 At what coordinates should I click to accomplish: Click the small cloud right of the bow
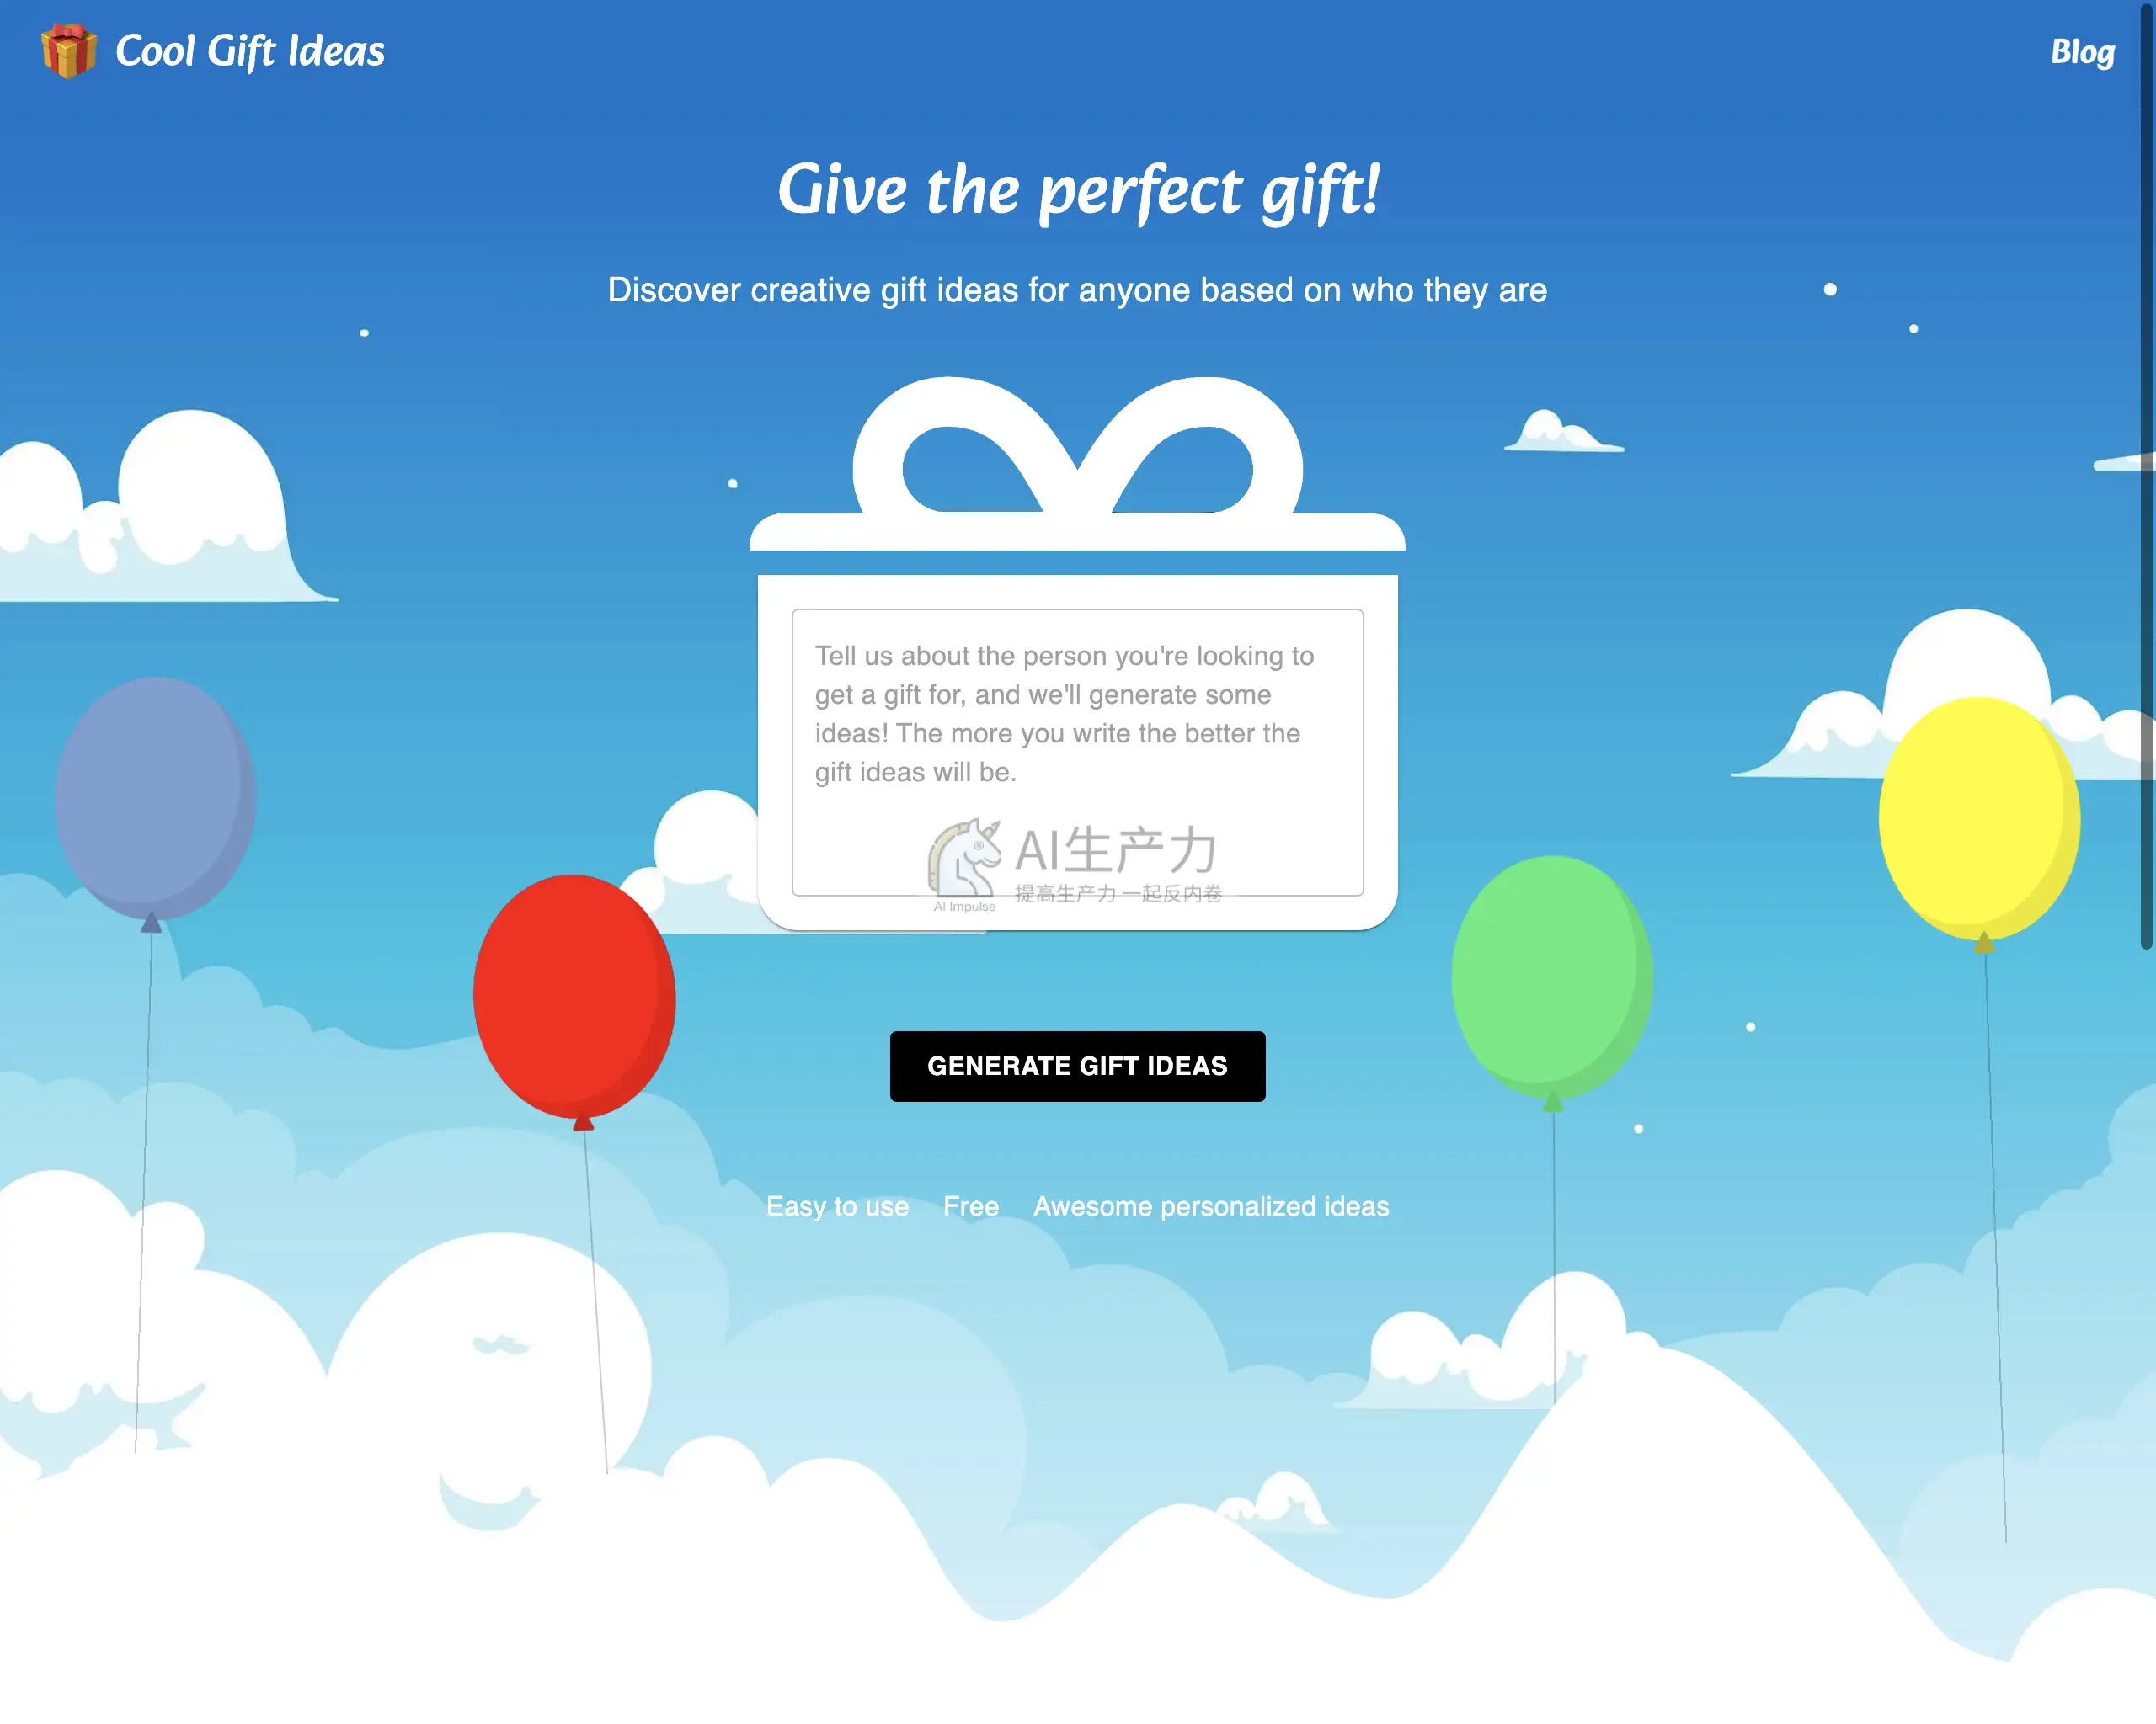point(1563,431)
